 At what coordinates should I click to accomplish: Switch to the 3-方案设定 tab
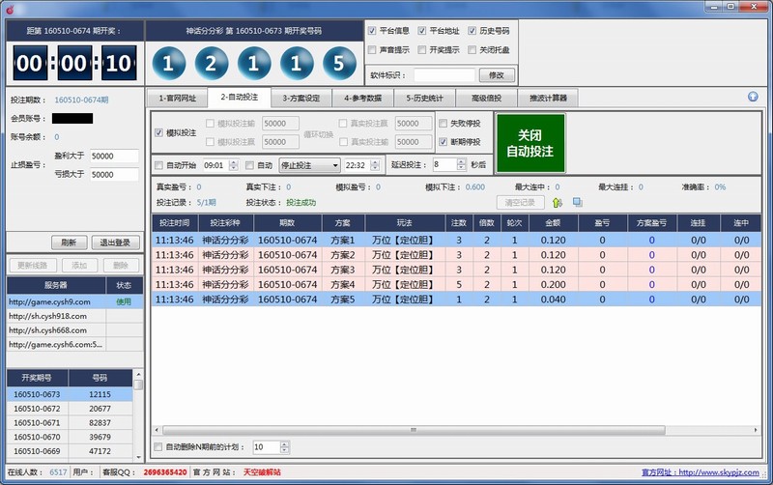(x=301, y=98)
